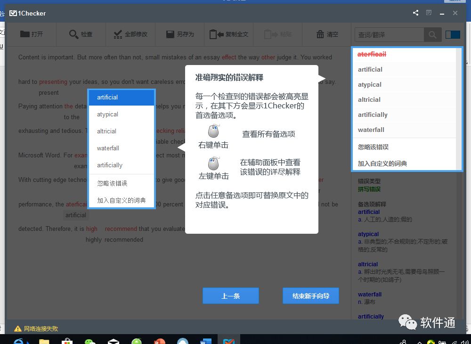Click the 粘贴 paste toolbar item
The image size is (471, 344).
(x=278, y=34)
